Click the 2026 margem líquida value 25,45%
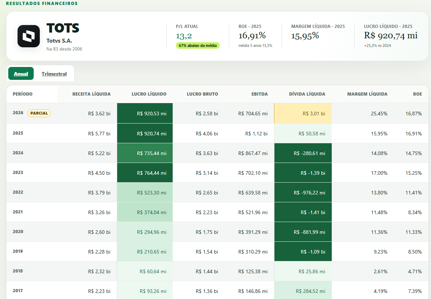 pyautogui.click(x=379, y=114)
